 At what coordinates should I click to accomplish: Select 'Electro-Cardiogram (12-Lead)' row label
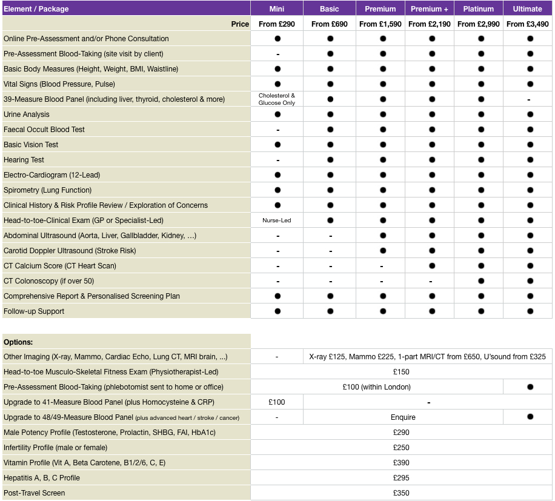coord(52,175)
